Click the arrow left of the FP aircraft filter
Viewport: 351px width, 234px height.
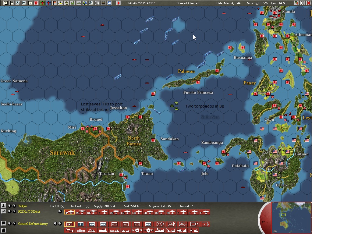coord(60,211)
